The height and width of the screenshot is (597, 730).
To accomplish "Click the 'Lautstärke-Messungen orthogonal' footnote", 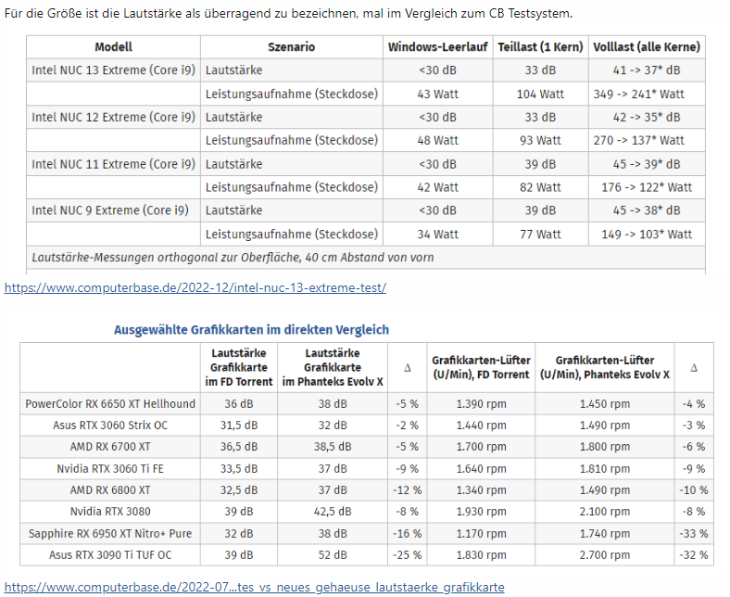I will pos(233,258).
